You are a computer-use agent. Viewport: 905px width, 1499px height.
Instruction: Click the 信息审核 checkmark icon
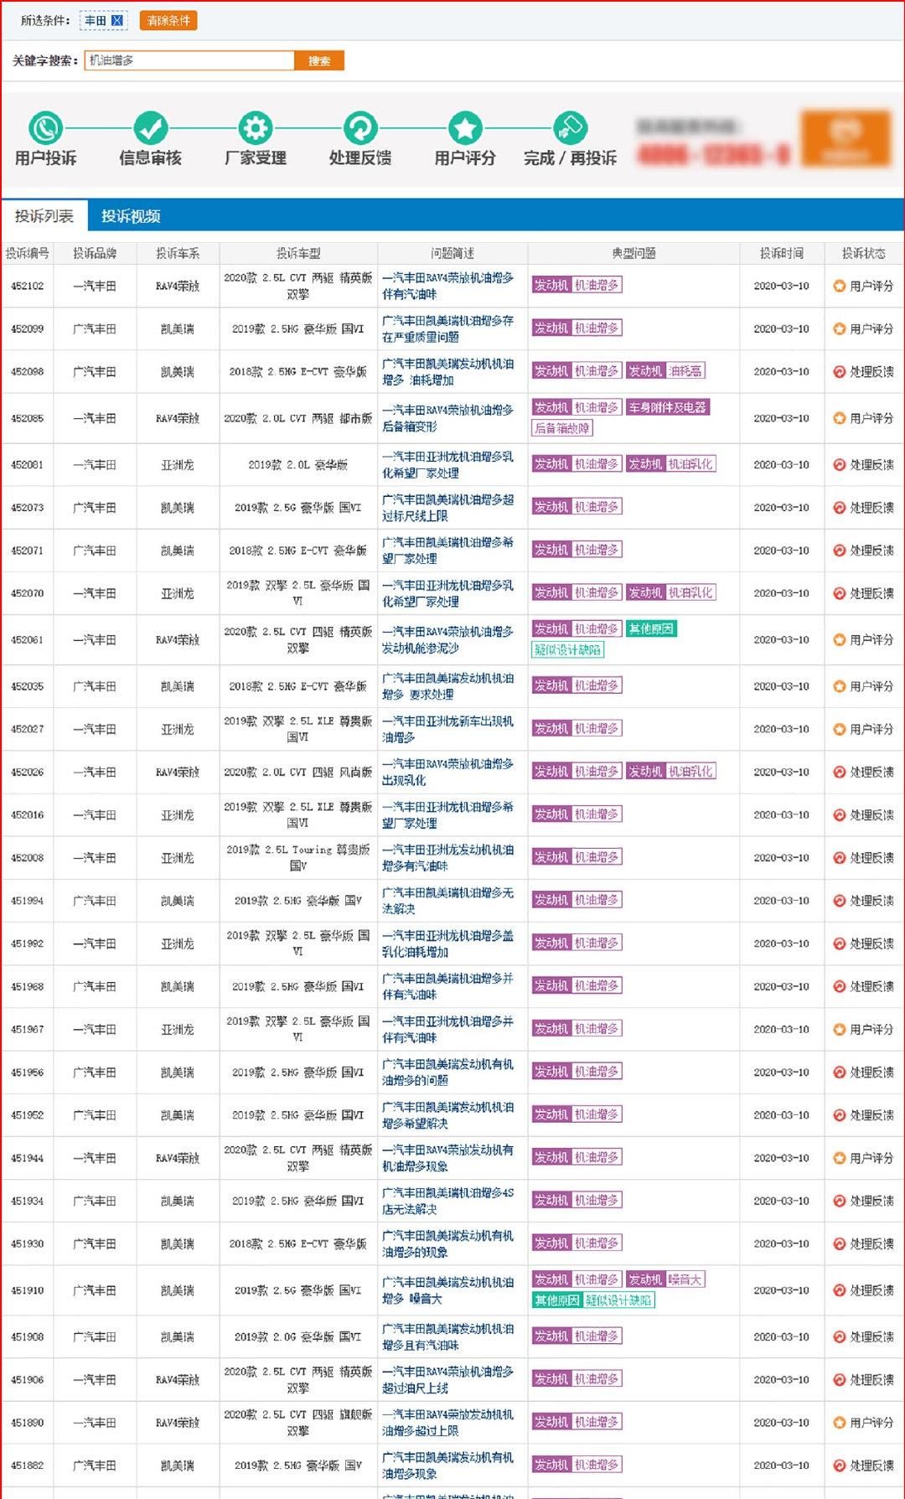[151, 128]
